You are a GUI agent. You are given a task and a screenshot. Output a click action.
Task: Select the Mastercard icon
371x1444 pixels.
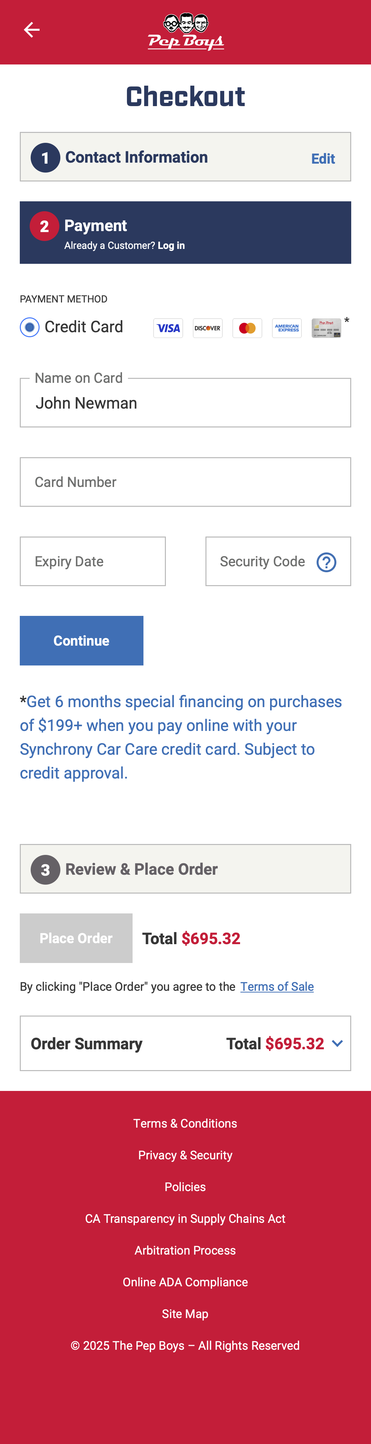pos(247,328)
